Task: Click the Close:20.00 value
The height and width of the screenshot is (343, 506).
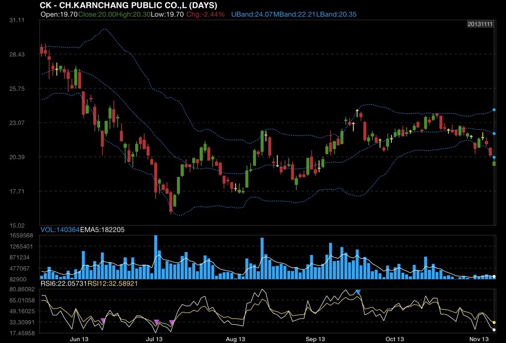Action: [x=97, y=14]
